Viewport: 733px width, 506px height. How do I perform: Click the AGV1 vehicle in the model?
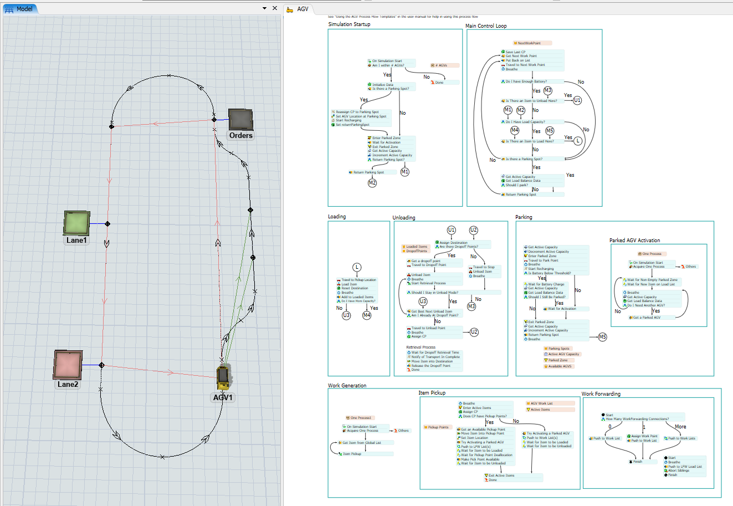pos(223,377)
